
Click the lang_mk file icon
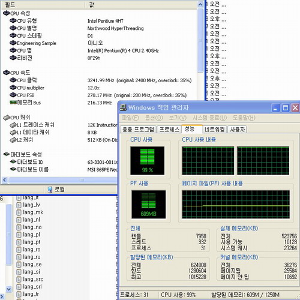(19, 212)
